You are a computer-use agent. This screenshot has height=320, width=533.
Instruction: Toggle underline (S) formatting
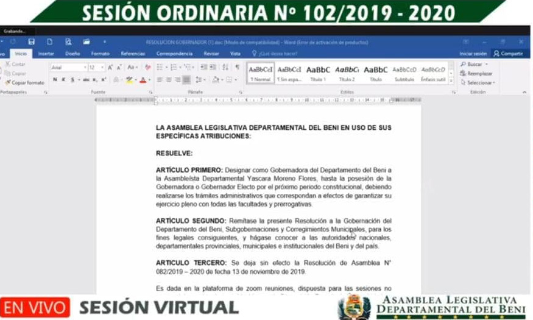click(71, 80)
